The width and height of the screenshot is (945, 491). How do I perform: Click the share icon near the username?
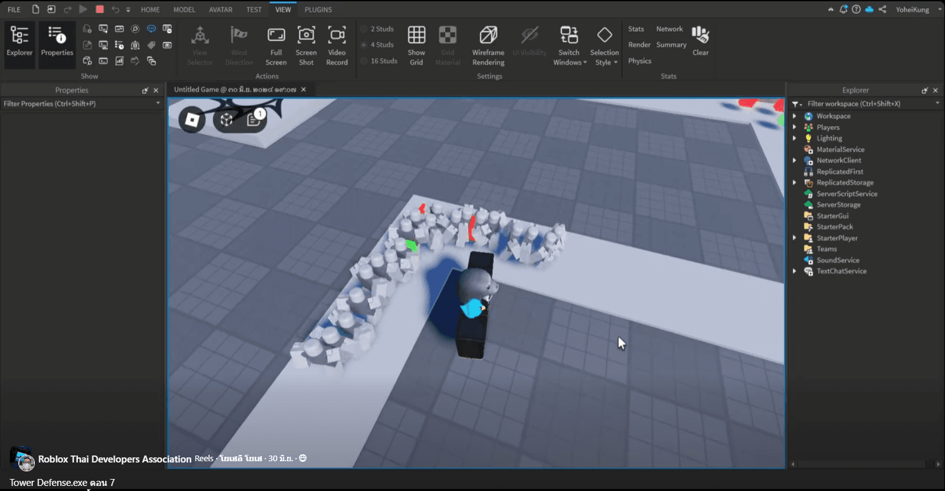pyautogui.click(x=882, y=10)
